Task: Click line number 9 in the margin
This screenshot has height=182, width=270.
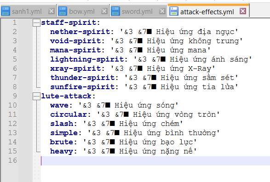Action: [x=15, y=96]
